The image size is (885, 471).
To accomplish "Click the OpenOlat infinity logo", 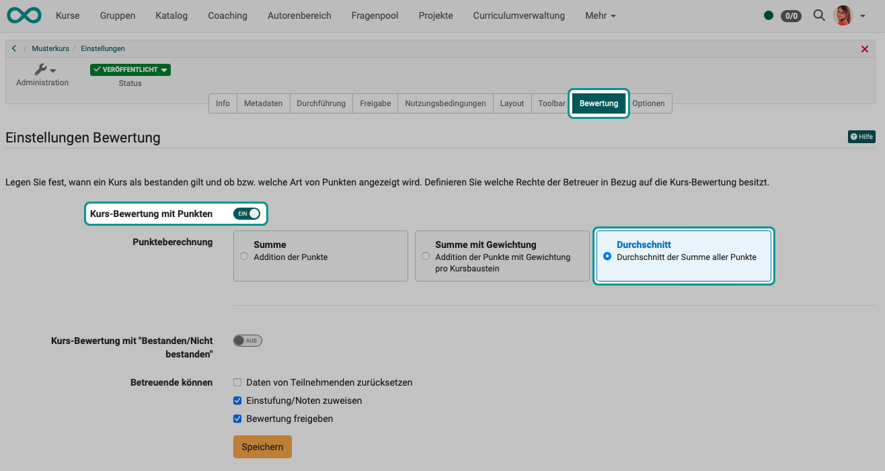I will click(24, 14).
